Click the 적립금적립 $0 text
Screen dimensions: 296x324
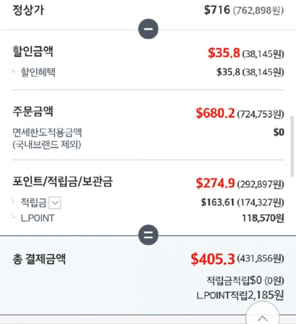(x=245, y=281)
